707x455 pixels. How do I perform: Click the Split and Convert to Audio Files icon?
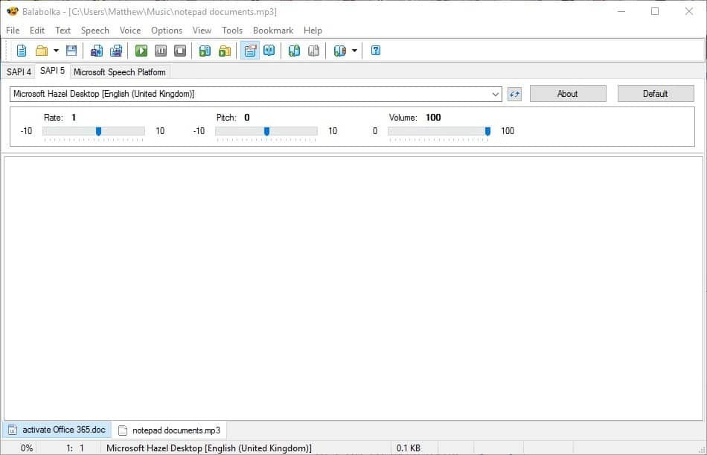(116, 51)
